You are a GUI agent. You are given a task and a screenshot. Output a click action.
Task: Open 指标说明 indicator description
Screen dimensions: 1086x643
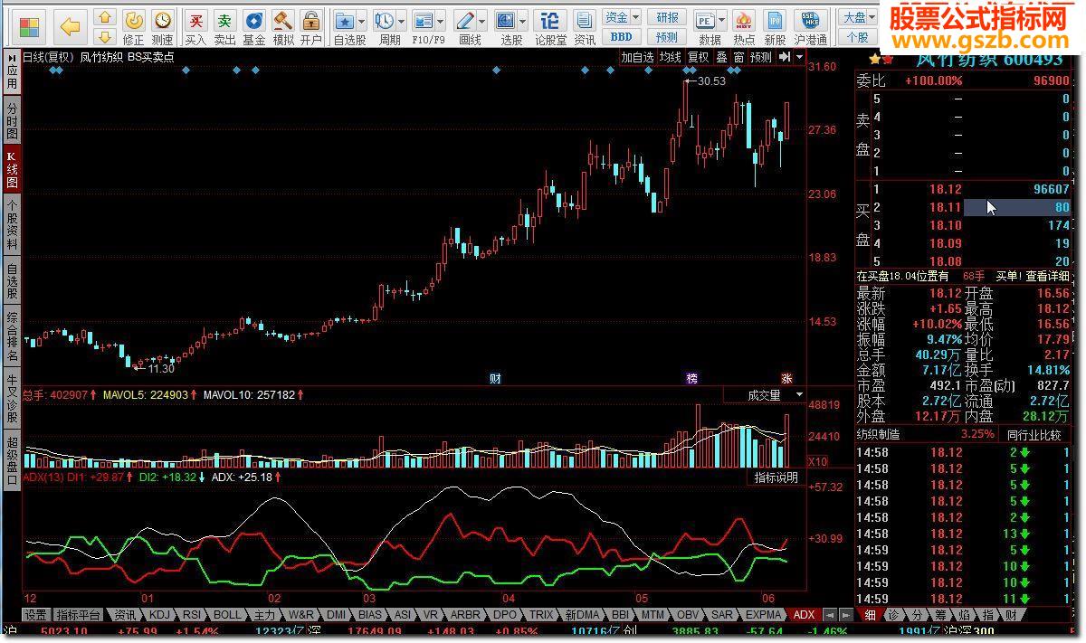(x=777, y=478)
